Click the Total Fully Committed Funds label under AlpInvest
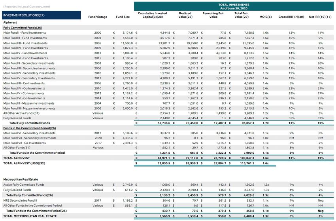Screen dimensions: 336x221 pos(30,123)
